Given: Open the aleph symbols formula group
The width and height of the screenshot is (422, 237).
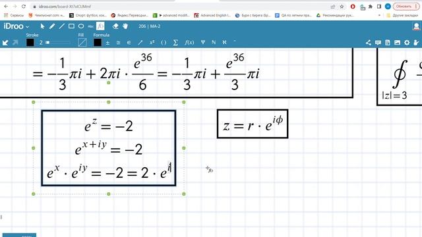Looking at the screenshot, I should [224, 42].
